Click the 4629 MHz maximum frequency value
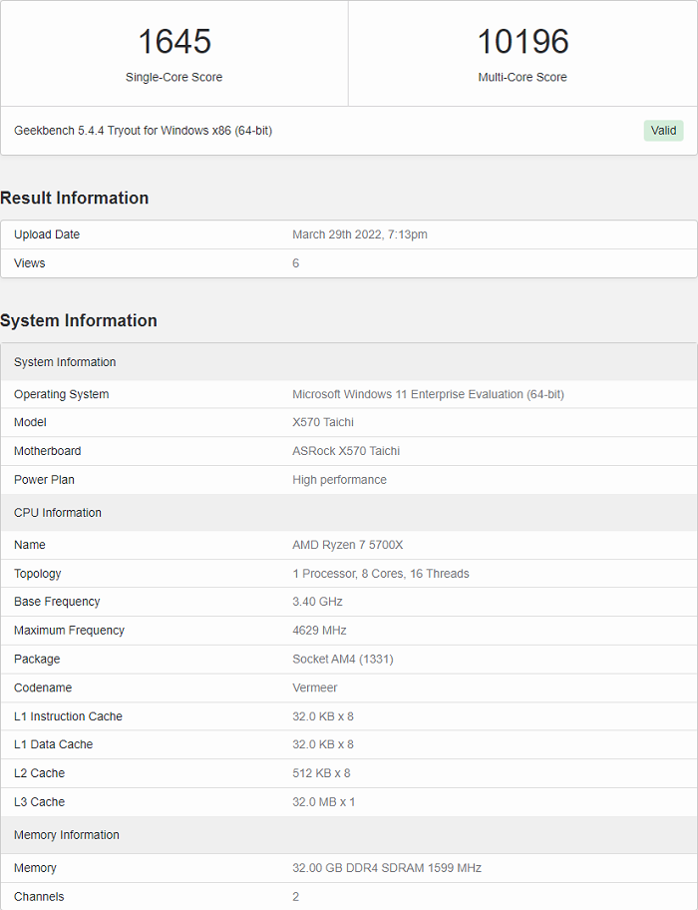 coord(319,631)
